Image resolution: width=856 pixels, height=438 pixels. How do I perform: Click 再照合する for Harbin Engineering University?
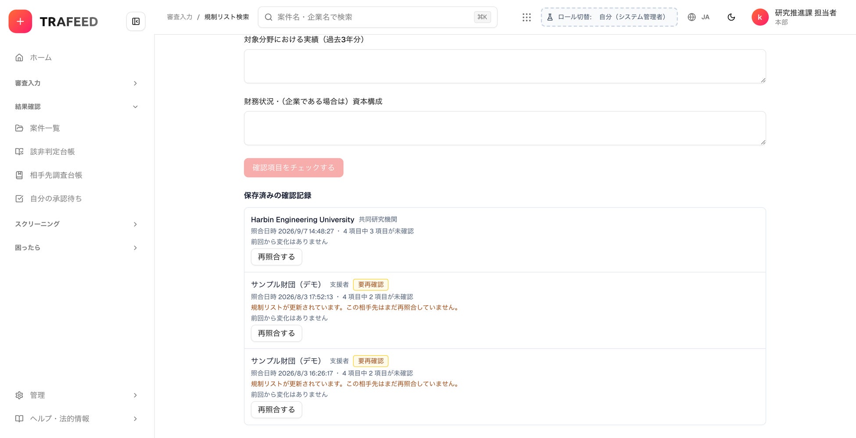[277, 257]
